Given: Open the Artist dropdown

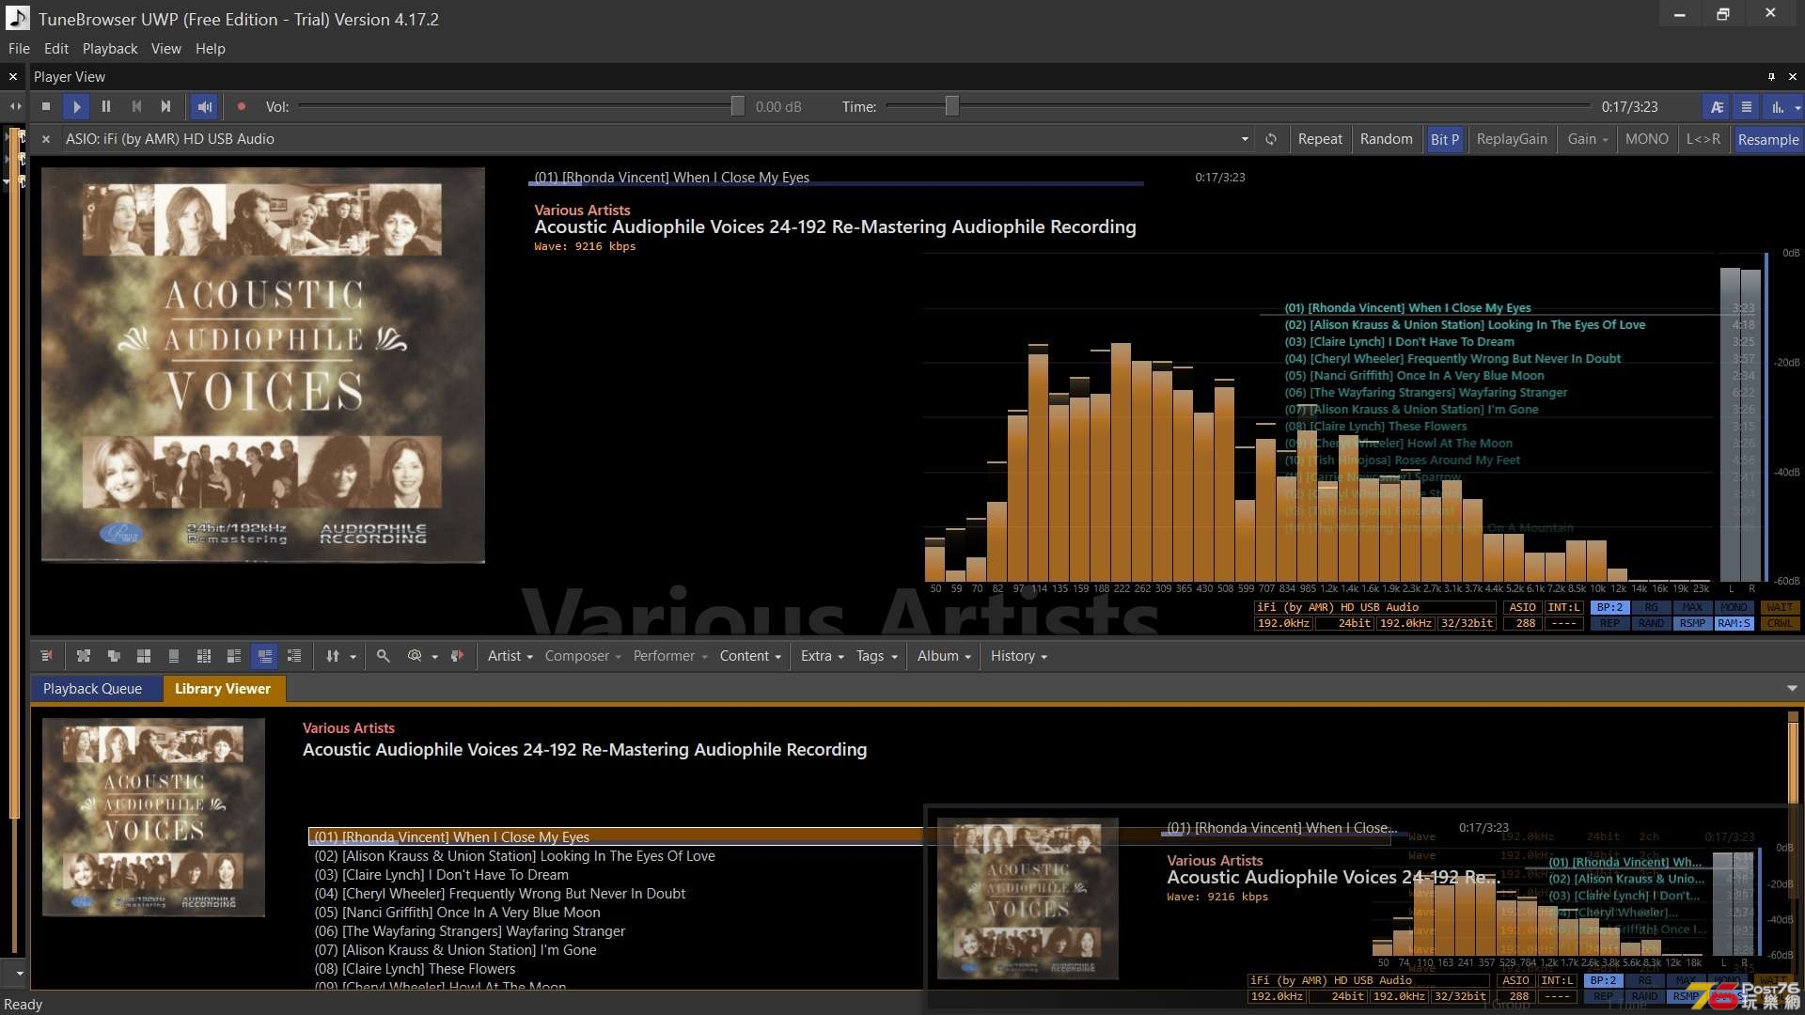Looking at the screenshot, I should click(x=510, y=656).
